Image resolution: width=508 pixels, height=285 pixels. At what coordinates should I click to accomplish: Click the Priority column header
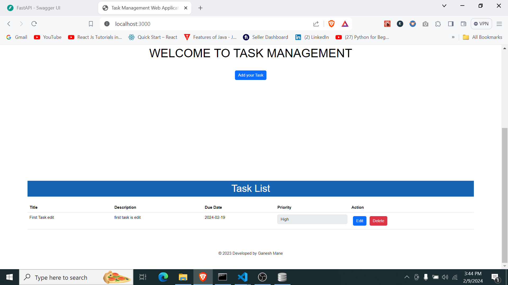284,207
